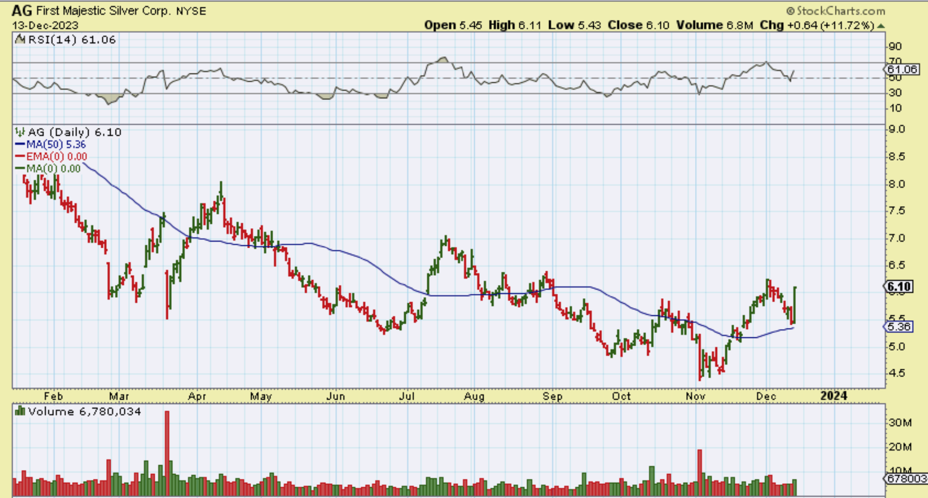The width and height of the screenshot is (928, 498).
Task: Click the 6.5 price axis label
Action: pos(896,265)
